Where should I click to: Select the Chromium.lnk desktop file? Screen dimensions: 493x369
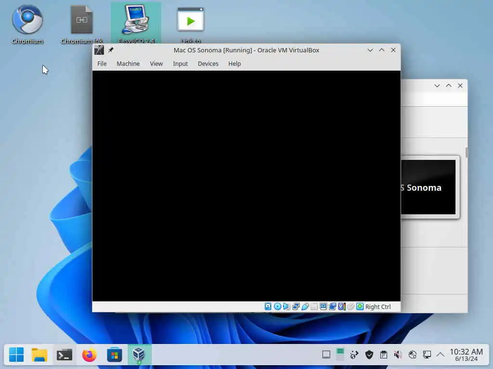tap(82, 25)
